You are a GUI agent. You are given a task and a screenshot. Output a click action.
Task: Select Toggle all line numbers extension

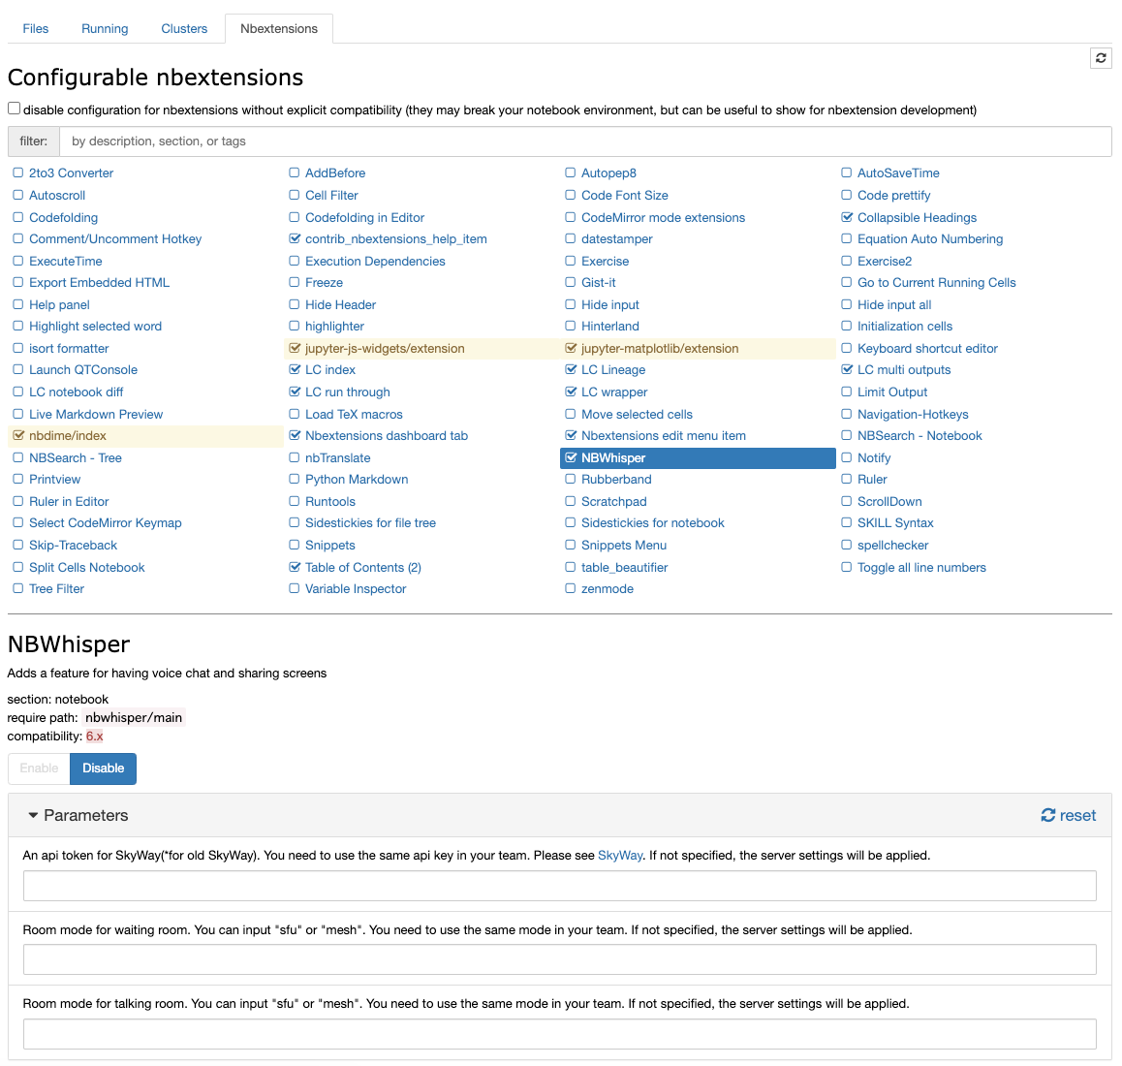[921, 568]
